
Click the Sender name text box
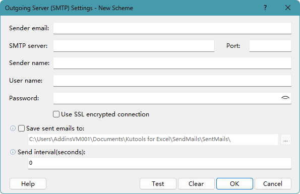click(x=172, y=63)
